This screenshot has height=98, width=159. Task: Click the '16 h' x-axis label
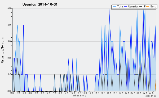[x=109, y=93]
